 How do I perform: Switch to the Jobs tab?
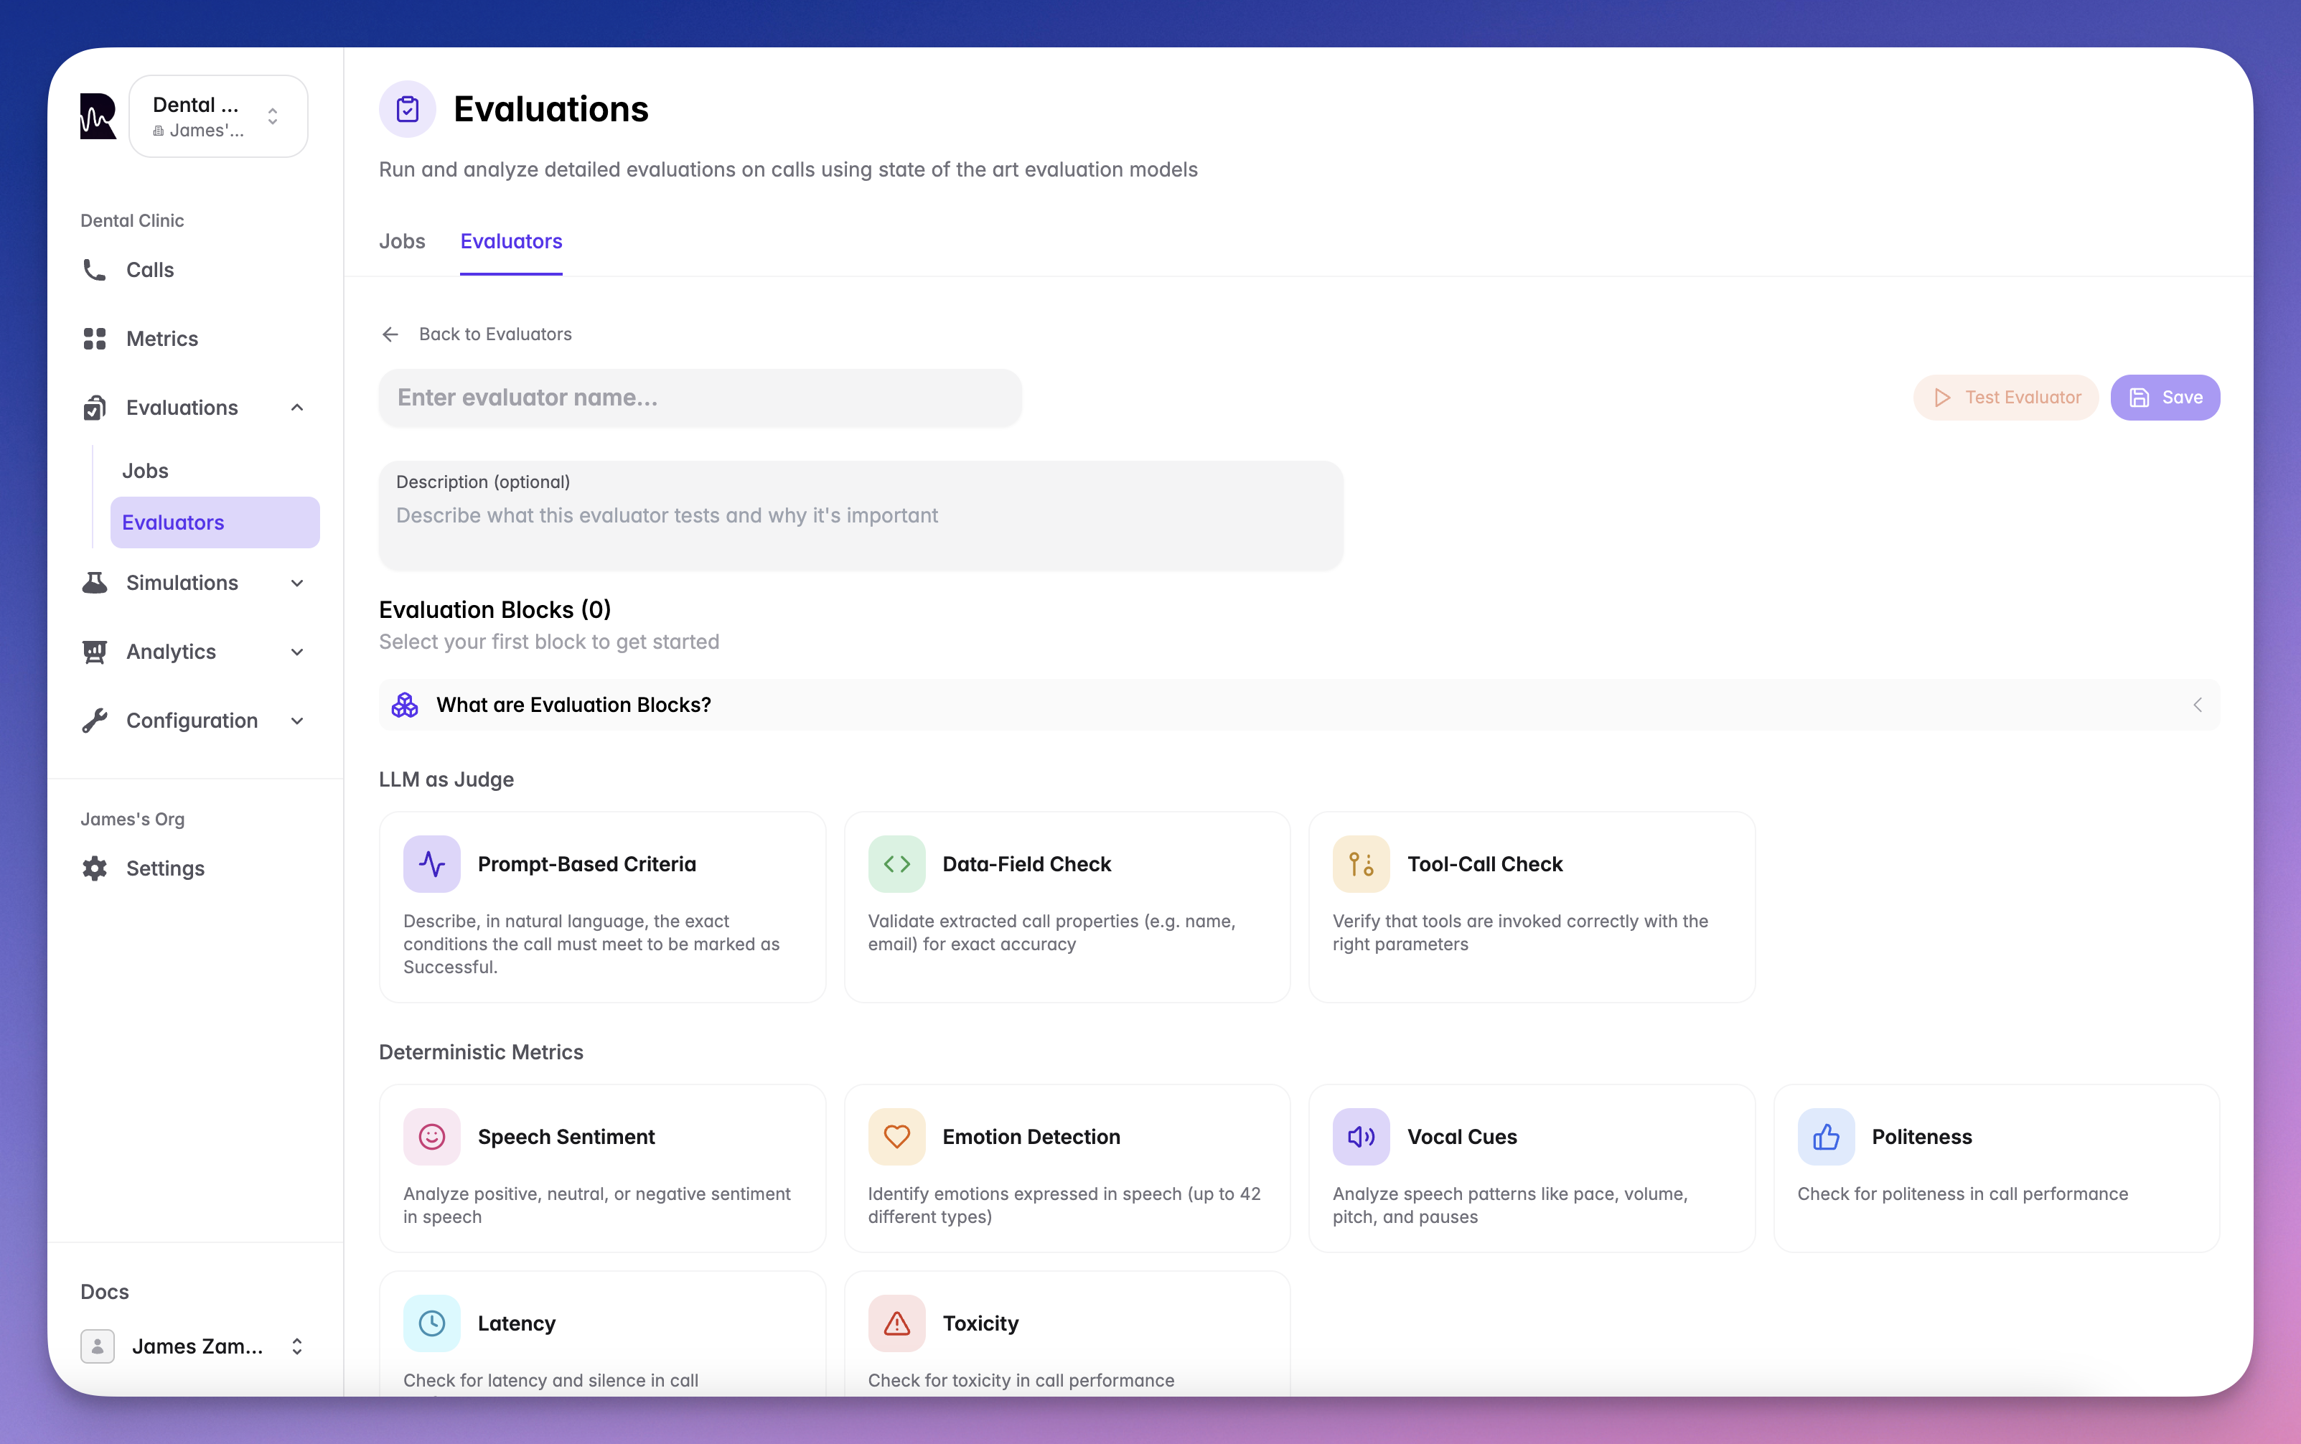pos(402,242)
